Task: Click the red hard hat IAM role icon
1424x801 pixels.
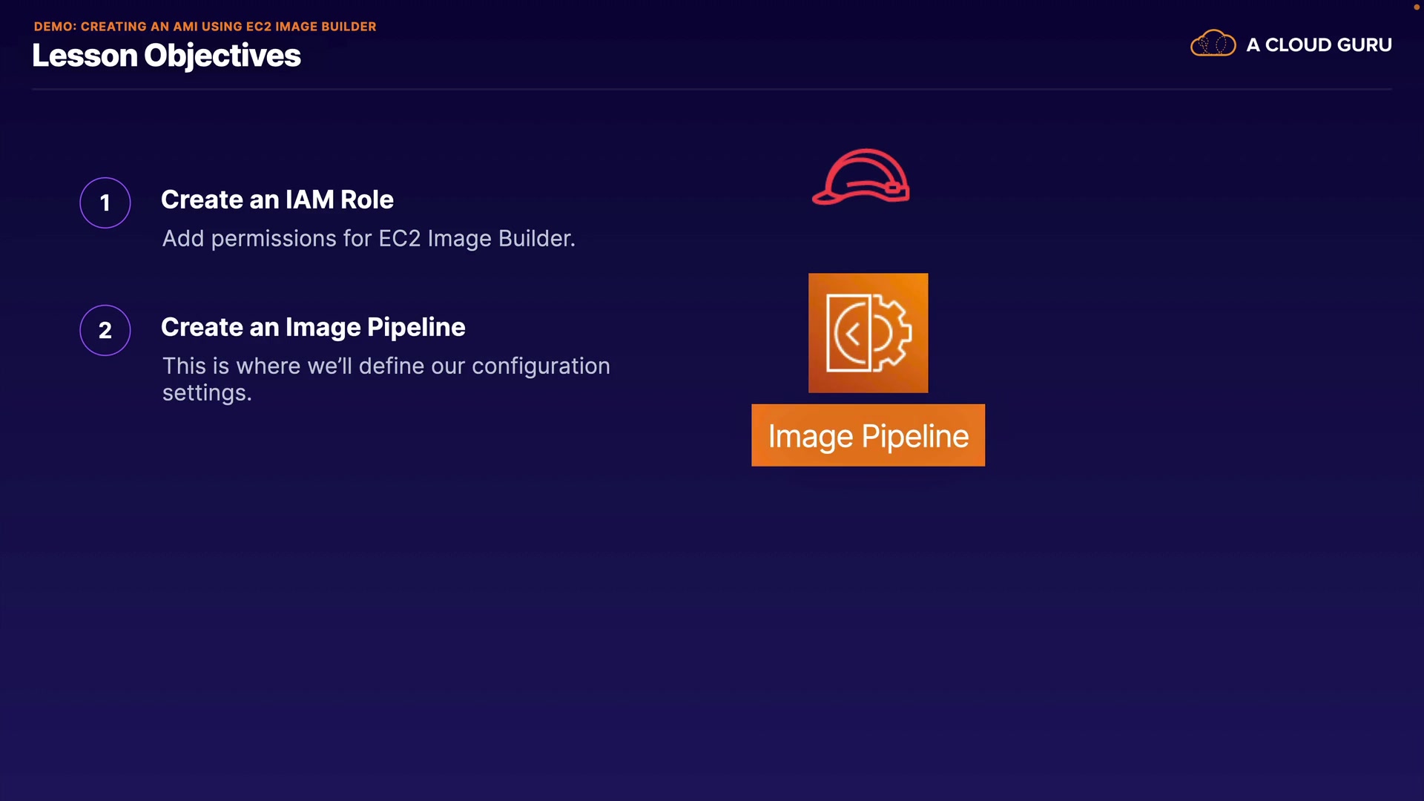Action: point(860,177)
